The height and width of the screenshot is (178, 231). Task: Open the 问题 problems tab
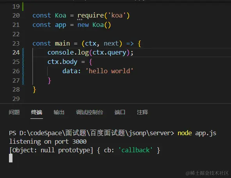pos(14,112)
